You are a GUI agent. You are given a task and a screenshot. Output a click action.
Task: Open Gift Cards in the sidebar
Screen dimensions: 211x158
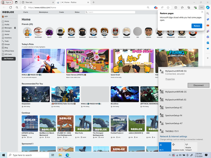pos(7,54)
